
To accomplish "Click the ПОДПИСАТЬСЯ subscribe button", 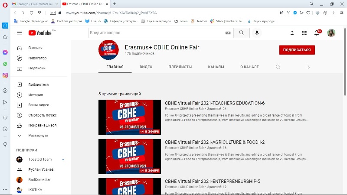I will click(297, 50).
